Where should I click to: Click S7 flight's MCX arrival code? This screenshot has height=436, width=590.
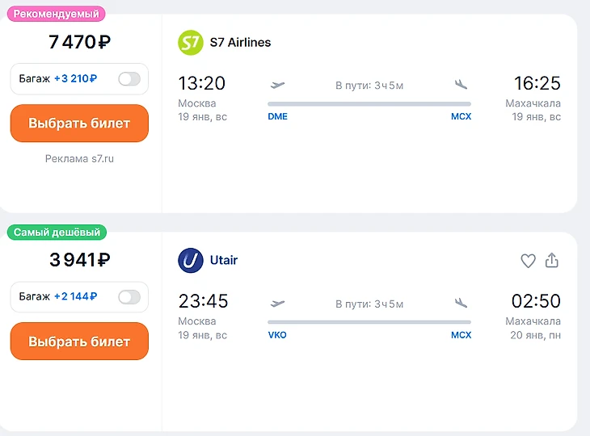pos(461,117)
